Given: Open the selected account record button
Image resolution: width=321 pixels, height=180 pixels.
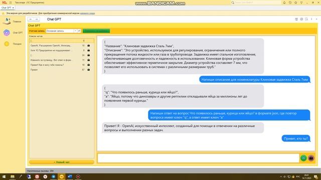Looking at the screenshot, I should [x=79, y=31].
